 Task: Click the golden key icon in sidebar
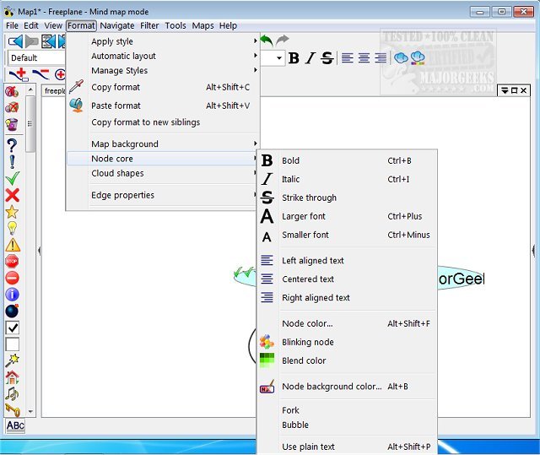pyautogui.click(x=13, y=409)
